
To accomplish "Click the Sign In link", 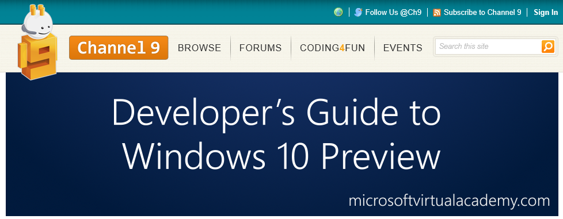I will [546, 12].
